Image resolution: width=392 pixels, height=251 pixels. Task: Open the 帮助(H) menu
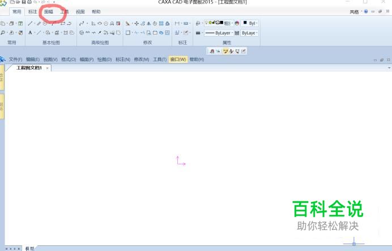[197, 59]
